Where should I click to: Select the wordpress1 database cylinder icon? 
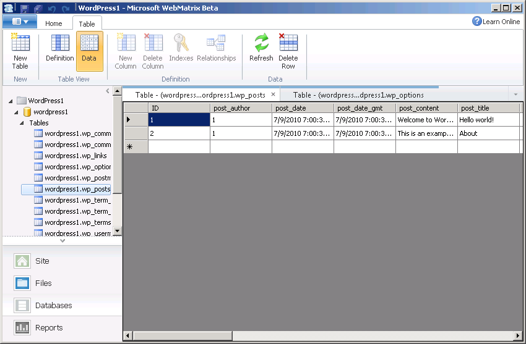point(27,112)
